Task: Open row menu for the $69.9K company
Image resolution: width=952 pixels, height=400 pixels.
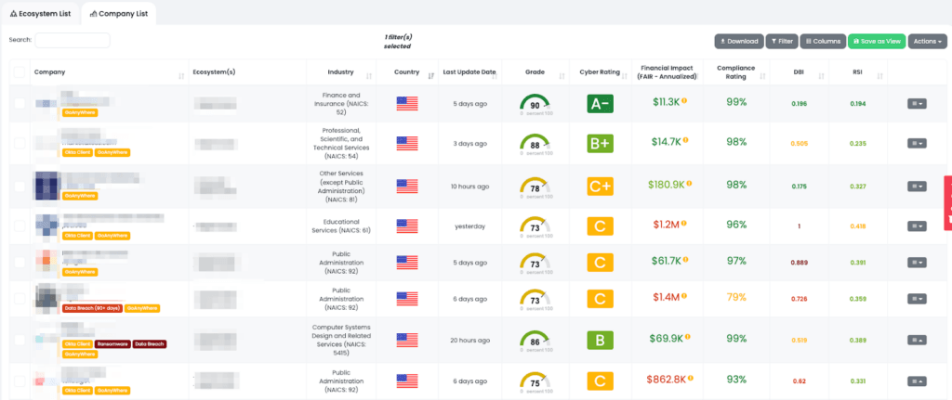Action: tap(917, 341)
